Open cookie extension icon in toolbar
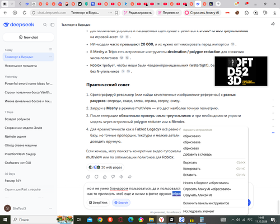The height and width of the screenshot is (224, 280). tap(237, 13)
